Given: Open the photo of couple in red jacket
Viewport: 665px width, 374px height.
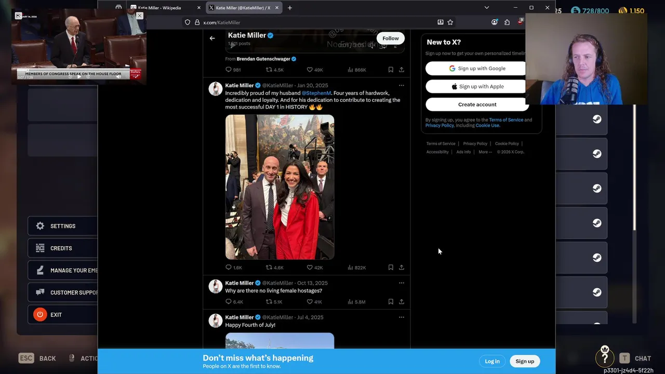Looking at the screenshot, I should click(280, 187).
